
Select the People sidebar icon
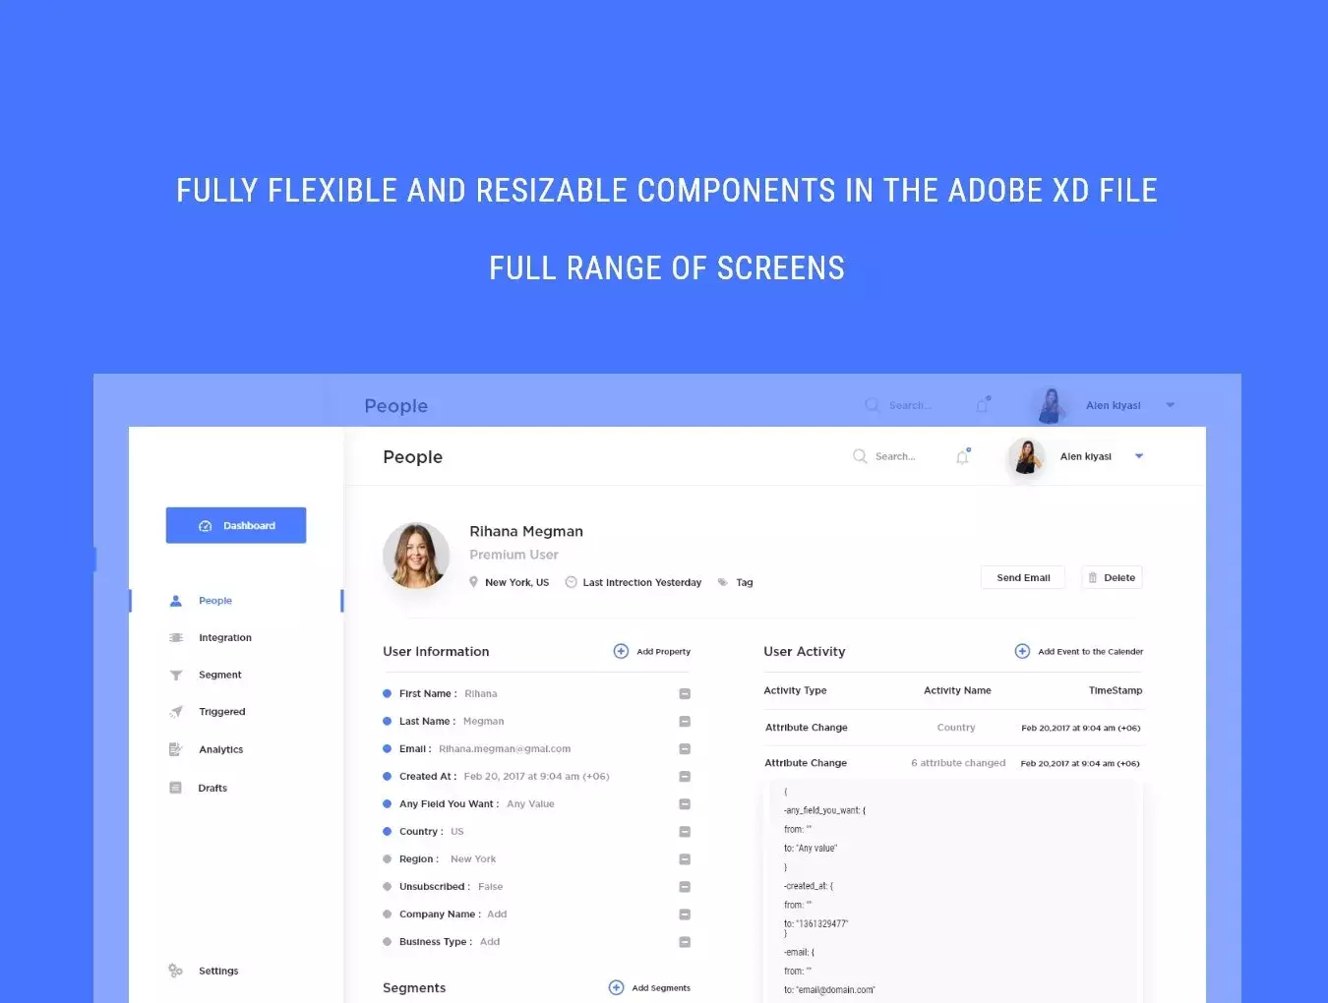(176, 601)
